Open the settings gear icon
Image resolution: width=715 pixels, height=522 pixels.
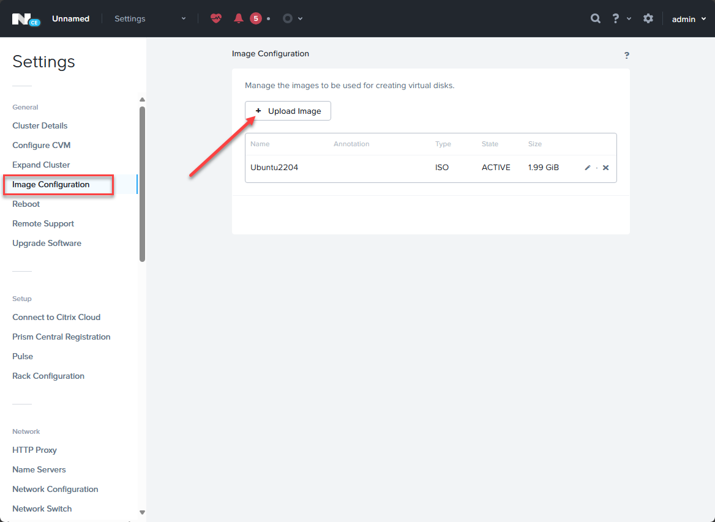[x=648, y=19]
